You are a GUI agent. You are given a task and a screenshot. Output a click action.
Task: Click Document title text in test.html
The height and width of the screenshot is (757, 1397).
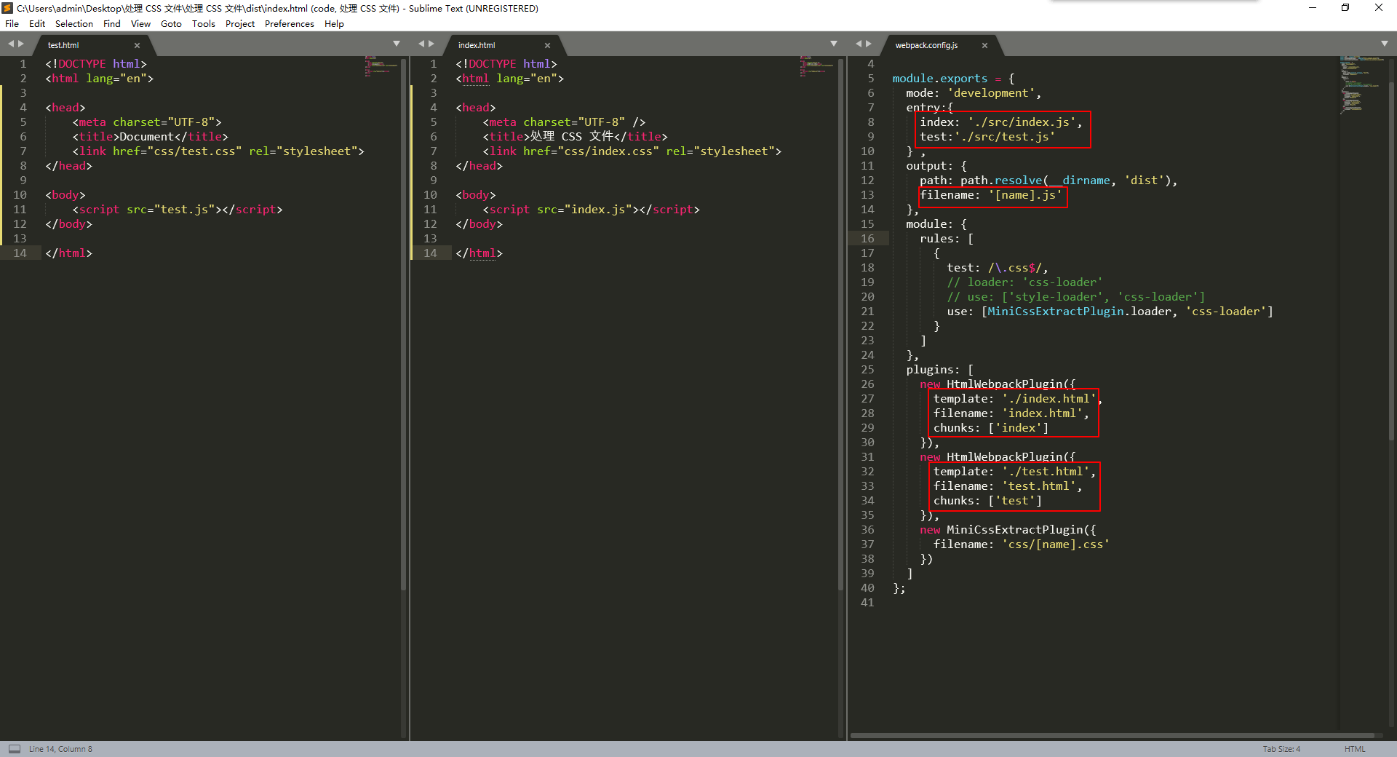(x=146, y=137)
